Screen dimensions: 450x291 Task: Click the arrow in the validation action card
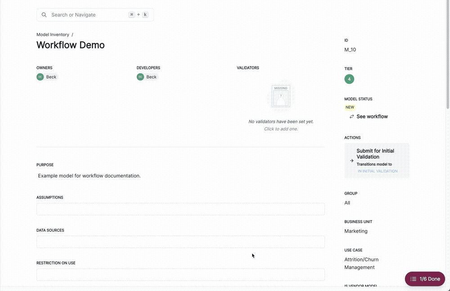pyautogui.click(x=351, y=160)
